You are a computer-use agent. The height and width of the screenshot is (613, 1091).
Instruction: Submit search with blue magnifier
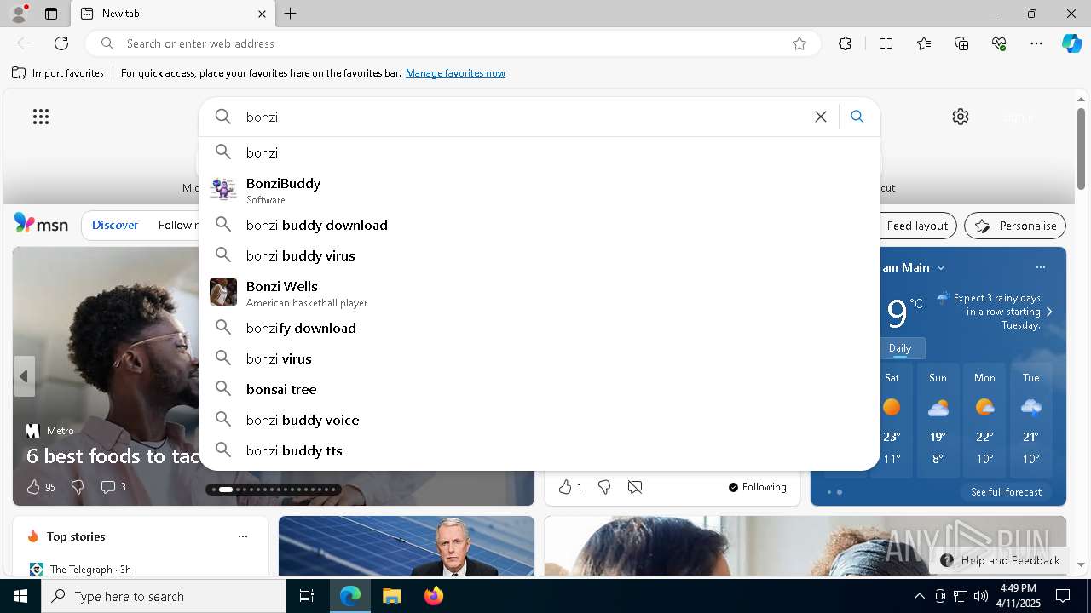pos(857,117)
